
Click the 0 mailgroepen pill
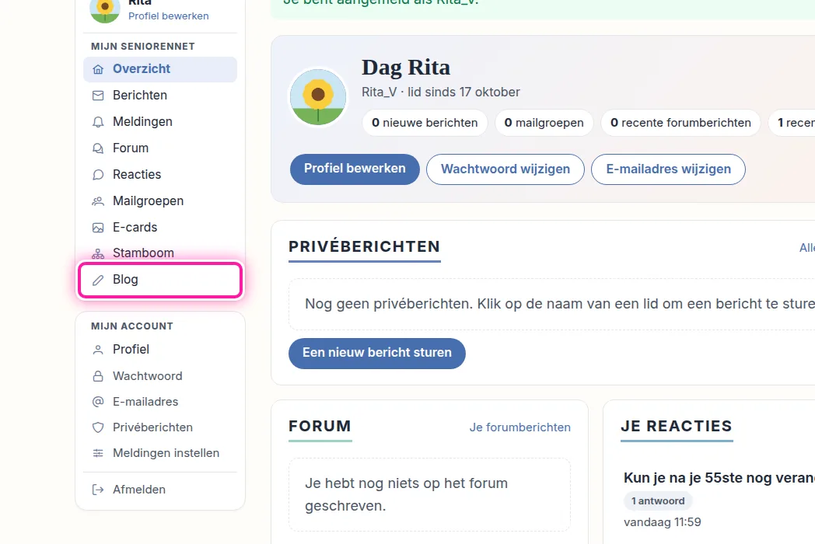(x=544, y=123)
